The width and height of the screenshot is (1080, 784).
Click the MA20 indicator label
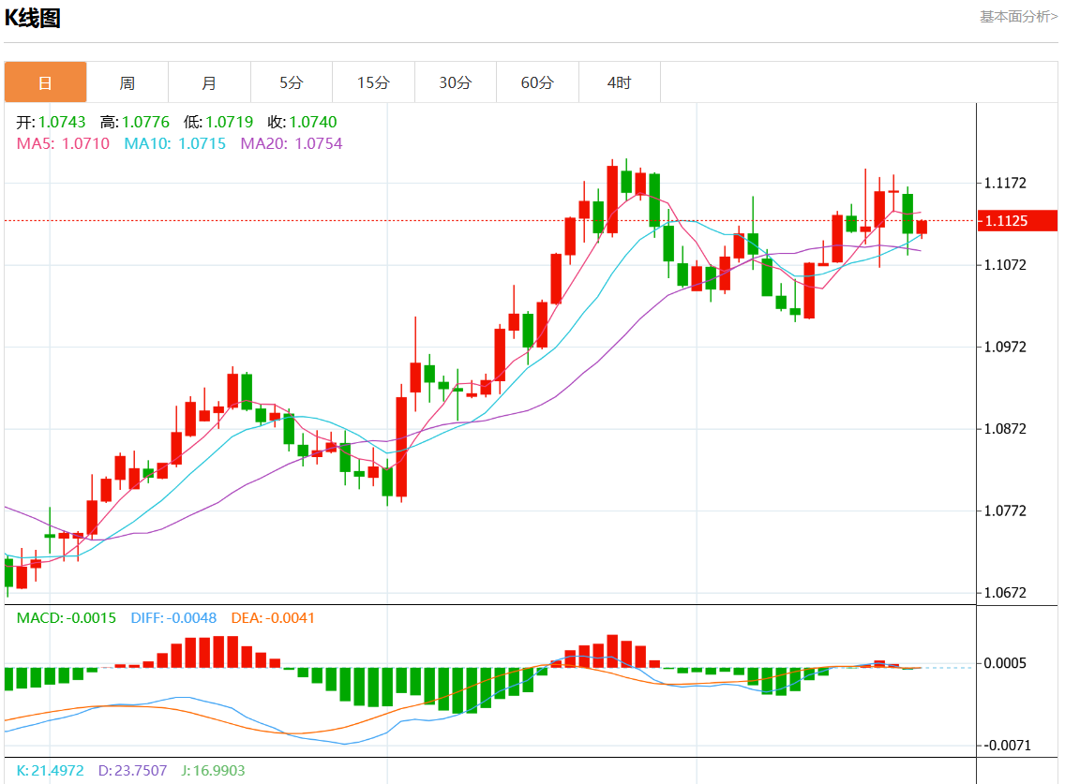tap(291, 143)
